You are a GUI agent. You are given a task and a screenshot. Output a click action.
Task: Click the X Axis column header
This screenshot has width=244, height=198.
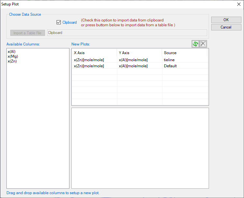coord(94,53)
